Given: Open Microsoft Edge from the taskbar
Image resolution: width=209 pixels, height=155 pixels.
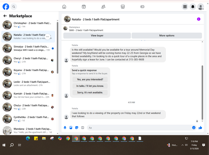Looking at the screenshot, I should tap(28, 138).
